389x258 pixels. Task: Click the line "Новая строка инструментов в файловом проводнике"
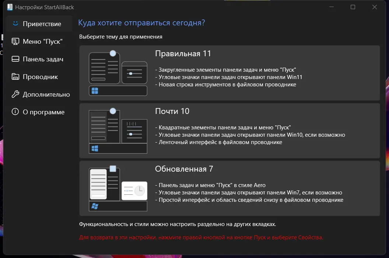click(x=225, y=85)
